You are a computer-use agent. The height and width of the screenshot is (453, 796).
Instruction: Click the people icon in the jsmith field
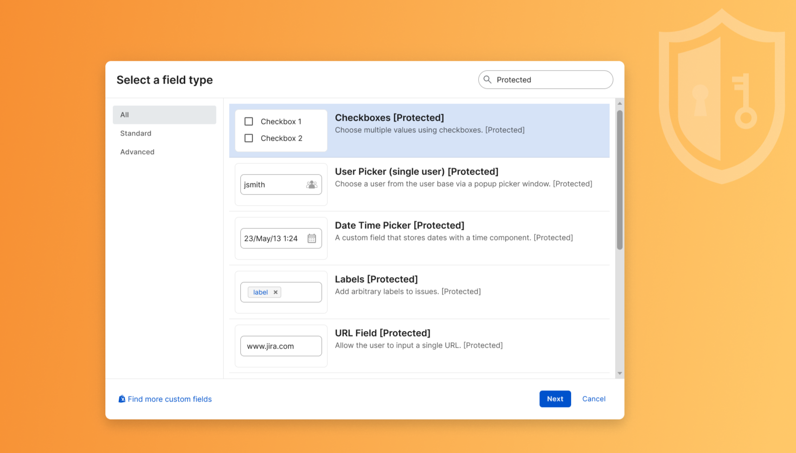[x=311, y=184]
